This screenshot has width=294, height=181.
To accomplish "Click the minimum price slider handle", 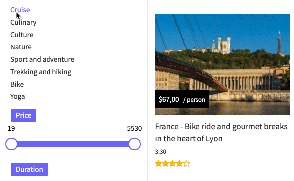I will [11, 144].
